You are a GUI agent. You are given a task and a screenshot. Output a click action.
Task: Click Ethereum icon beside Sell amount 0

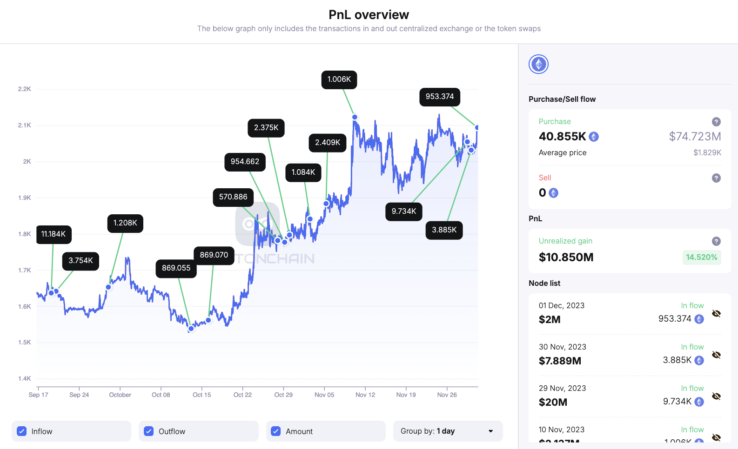pyautogui.click(x=553, y=193)
